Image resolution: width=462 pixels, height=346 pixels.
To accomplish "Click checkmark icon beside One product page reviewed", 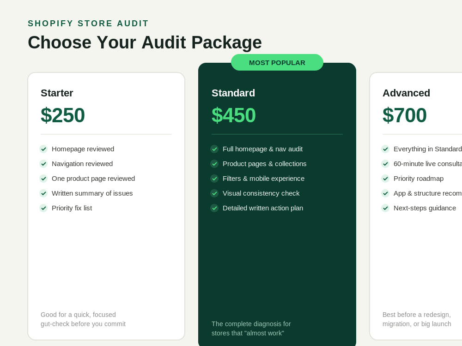I will pyautogui.click(x=43, y=179).
